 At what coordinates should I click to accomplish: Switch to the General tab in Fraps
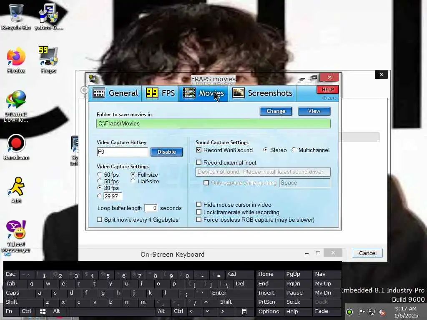tap(115, 93)
